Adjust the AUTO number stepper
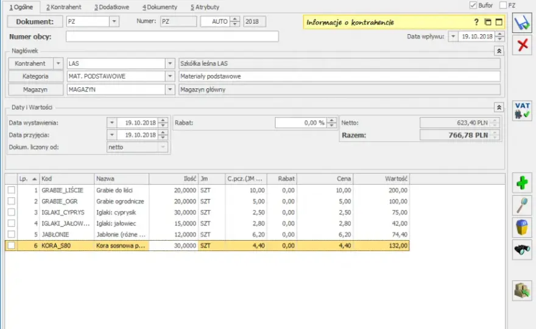 tap(235, 21)
